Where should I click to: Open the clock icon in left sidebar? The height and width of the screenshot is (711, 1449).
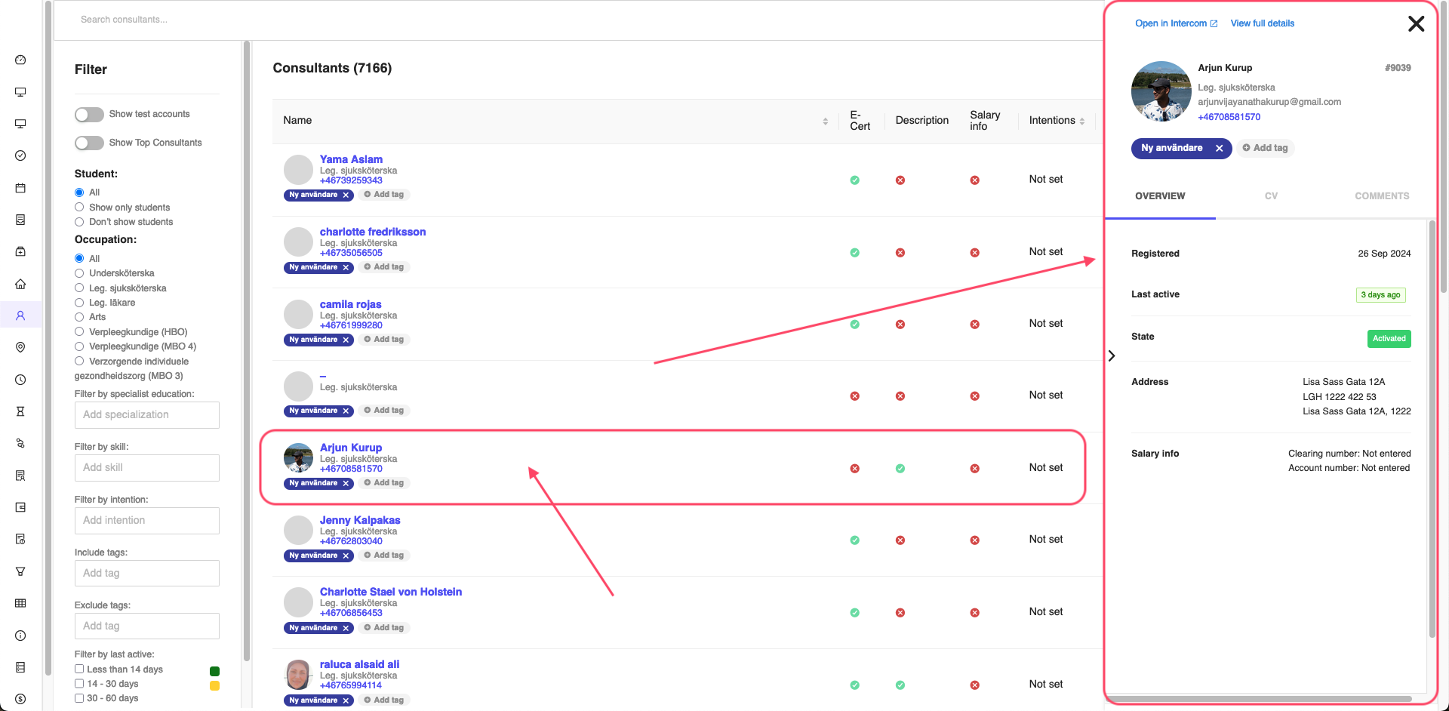point(20,380)
